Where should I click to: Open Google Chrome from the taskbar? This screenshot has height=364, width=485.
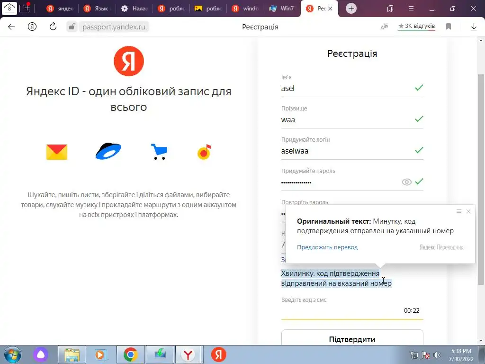point(131,355)
